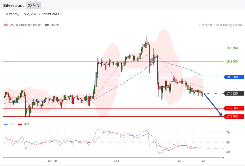Click the 9MA red legend swatch

tap(20, 124)
